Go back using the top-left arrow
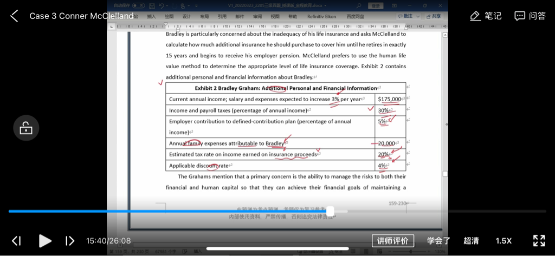Image resolution: width=555 pixels, height=256 pixels. click(14, 16)
